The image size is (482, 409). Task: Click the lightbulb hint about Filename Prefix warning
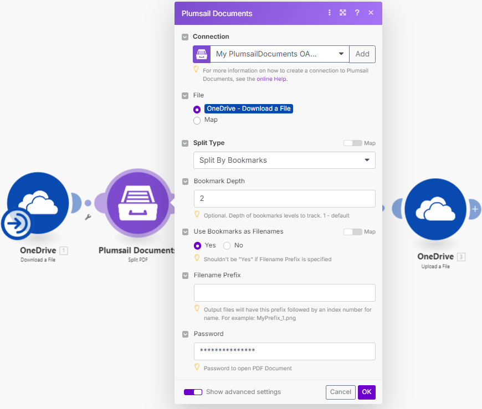click(x=197, y=258)
